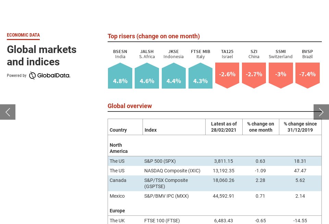
Task: Select the TA125 Israel -2.6% badge
Action: (x=227, y=74)
